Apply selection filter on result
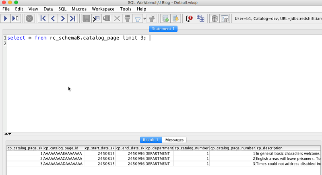The width and height of the screenshot is (322, 175). tap(127, 18)
